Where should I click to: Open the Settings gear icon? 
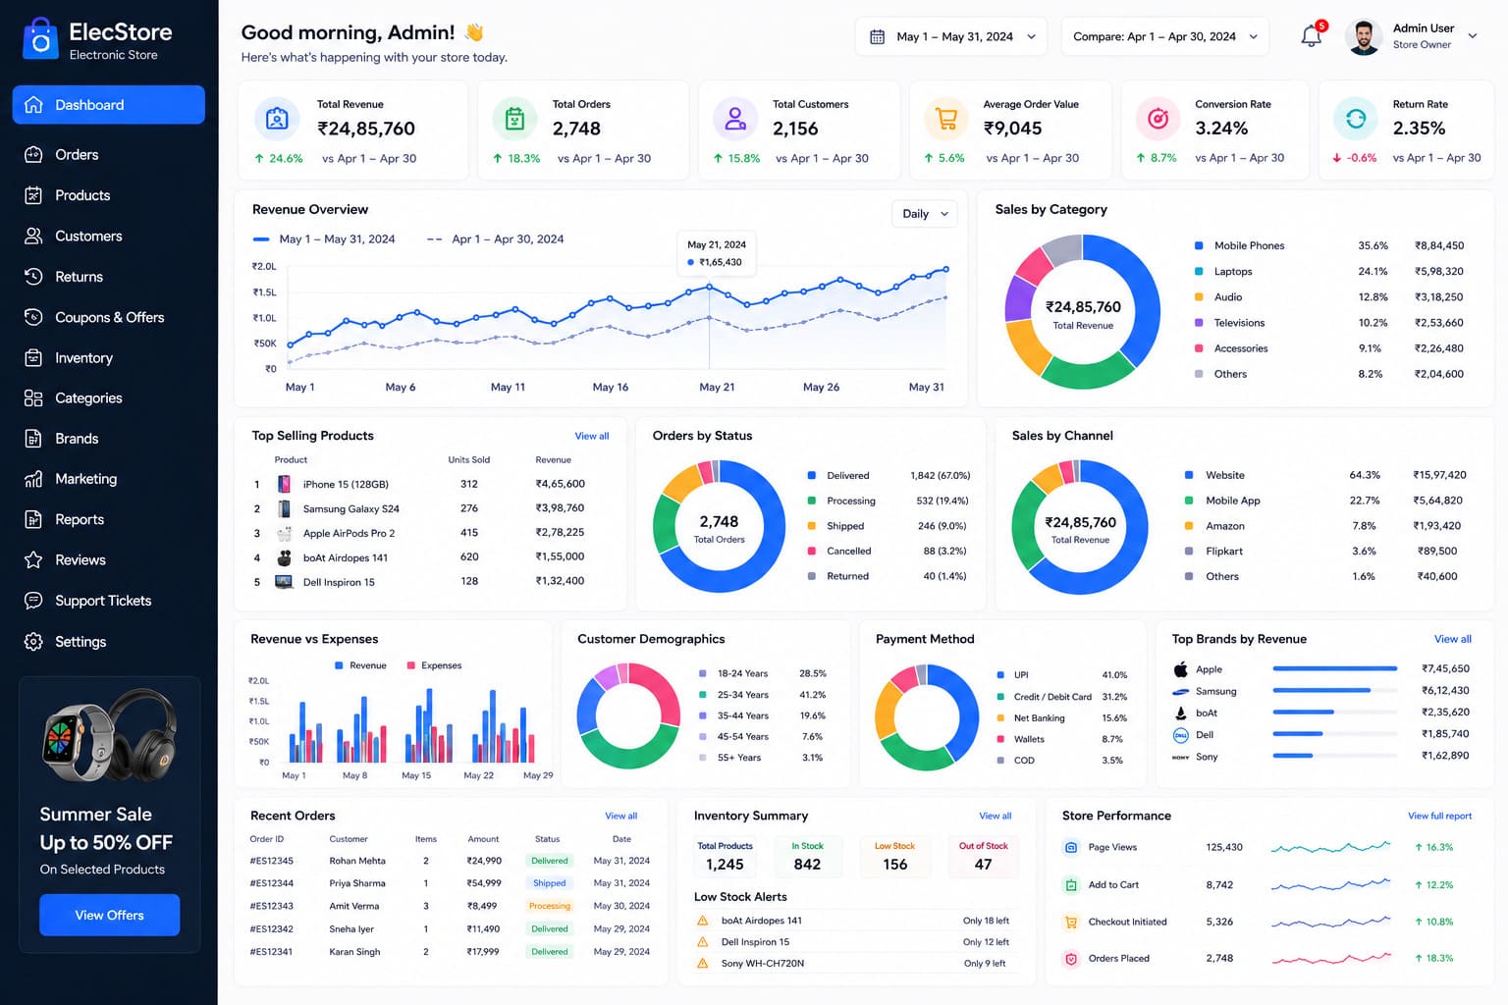(x=33, y=642)
